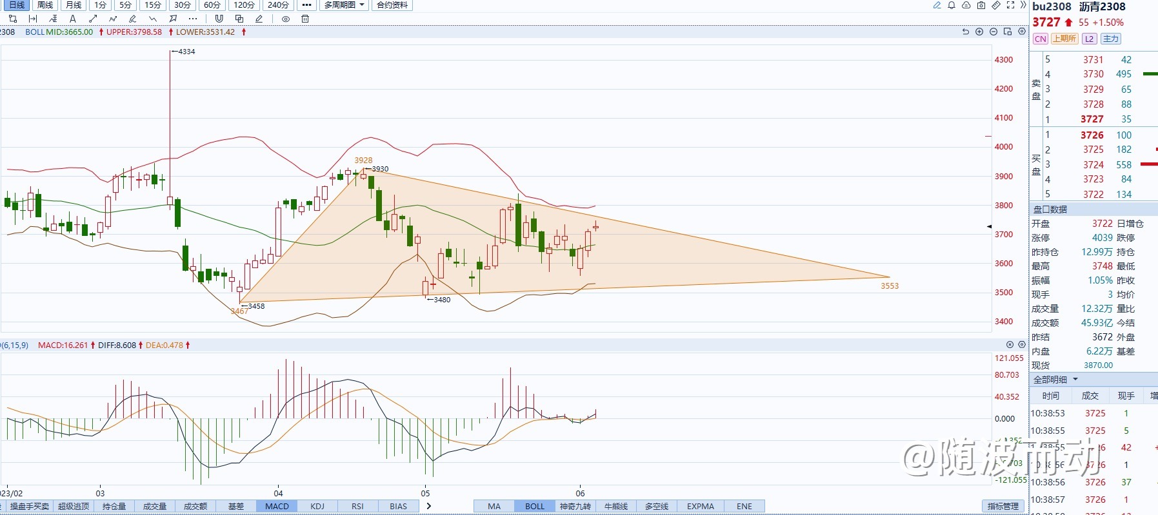The image size is (1158, 515).
Task: Close the MACD indicator pane
Action: pyautogui.click(x=1010, y=345)
